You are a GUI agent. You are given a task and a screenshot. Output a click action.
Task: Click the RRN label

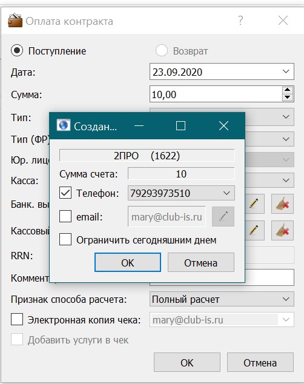click(x=22, y=256)
